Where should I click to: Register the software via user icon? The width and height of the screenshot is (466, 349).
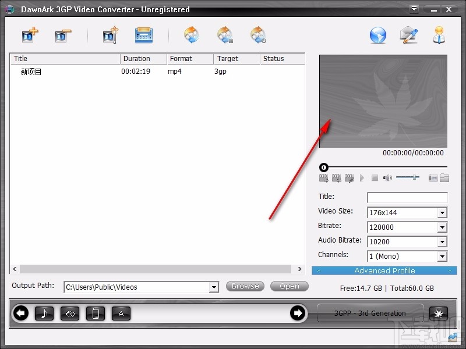(x=440, y=35)
